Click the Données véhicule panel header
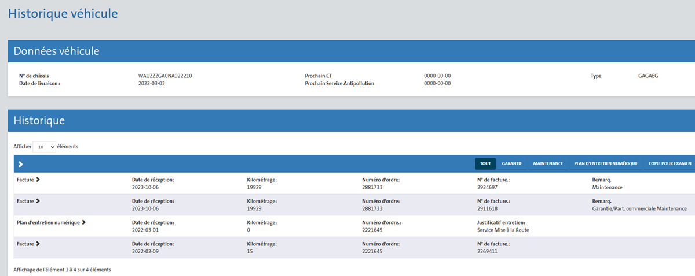 click(x=57, y=51)
